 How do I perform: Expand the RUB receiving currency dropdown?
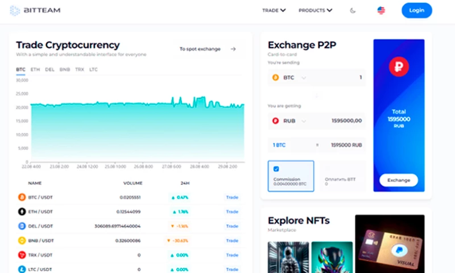(x=304, y=121)
